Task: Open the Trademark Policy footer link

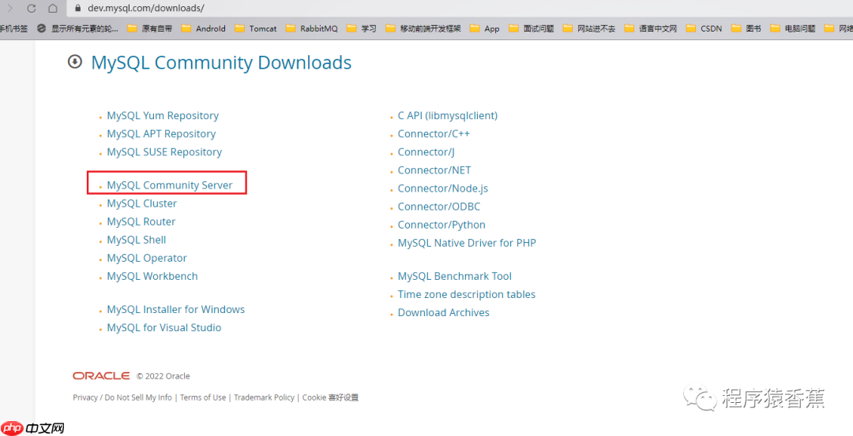Action: pos(265,397)
